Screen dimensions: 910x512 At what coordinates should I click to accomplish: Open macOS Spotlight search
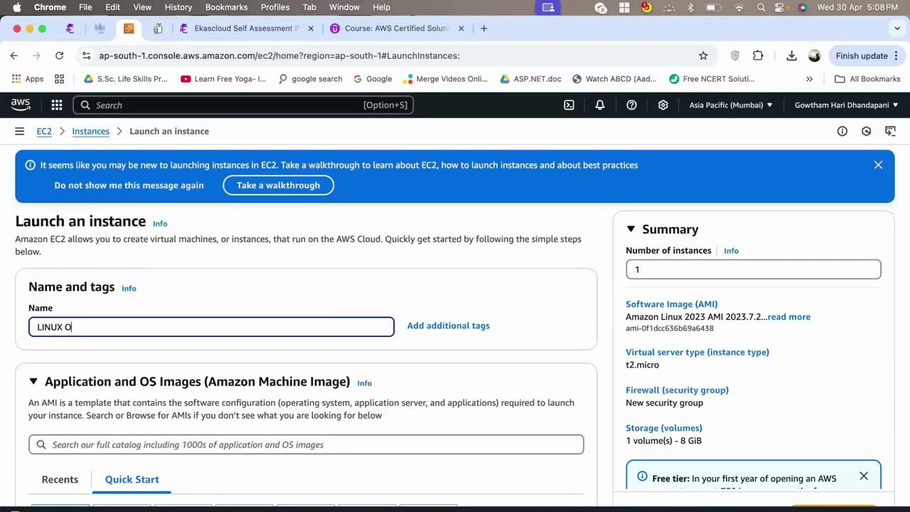coord(761,7)
